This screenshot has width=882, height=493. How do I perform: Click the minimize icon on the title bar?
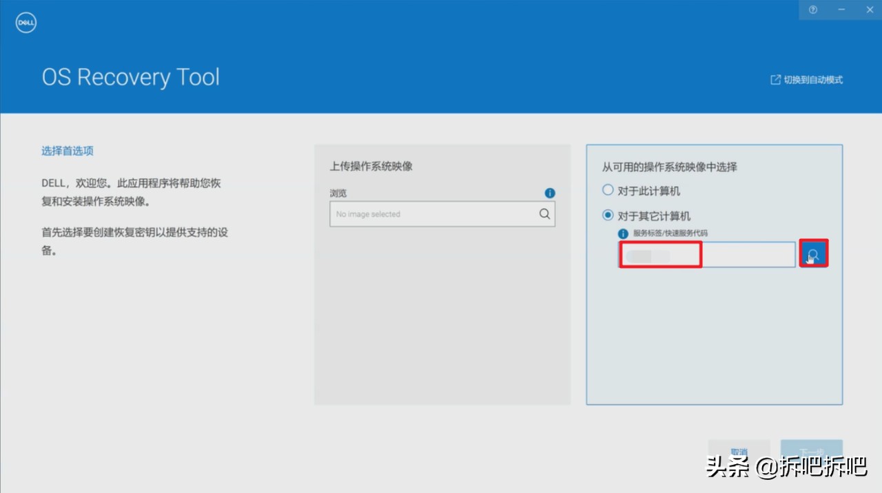(x=841, y=10)
